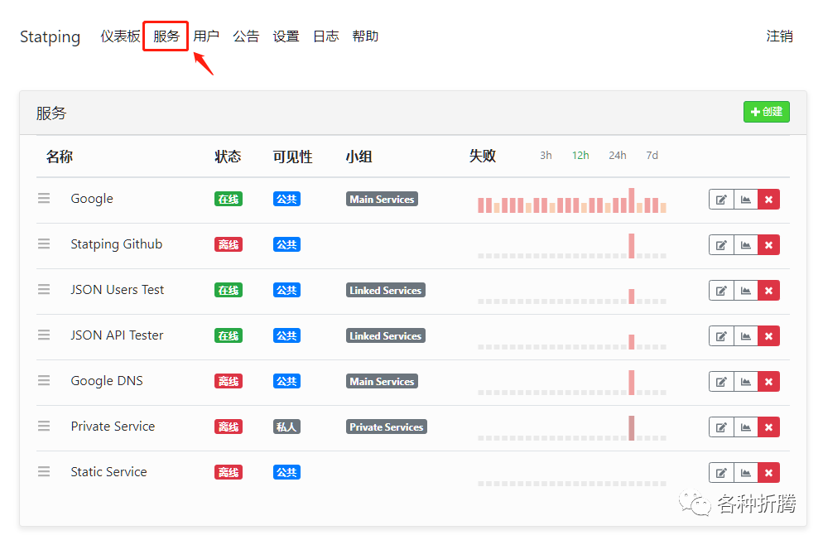Click the Statping Github service name
823x540 pixels.
(117, 244)
